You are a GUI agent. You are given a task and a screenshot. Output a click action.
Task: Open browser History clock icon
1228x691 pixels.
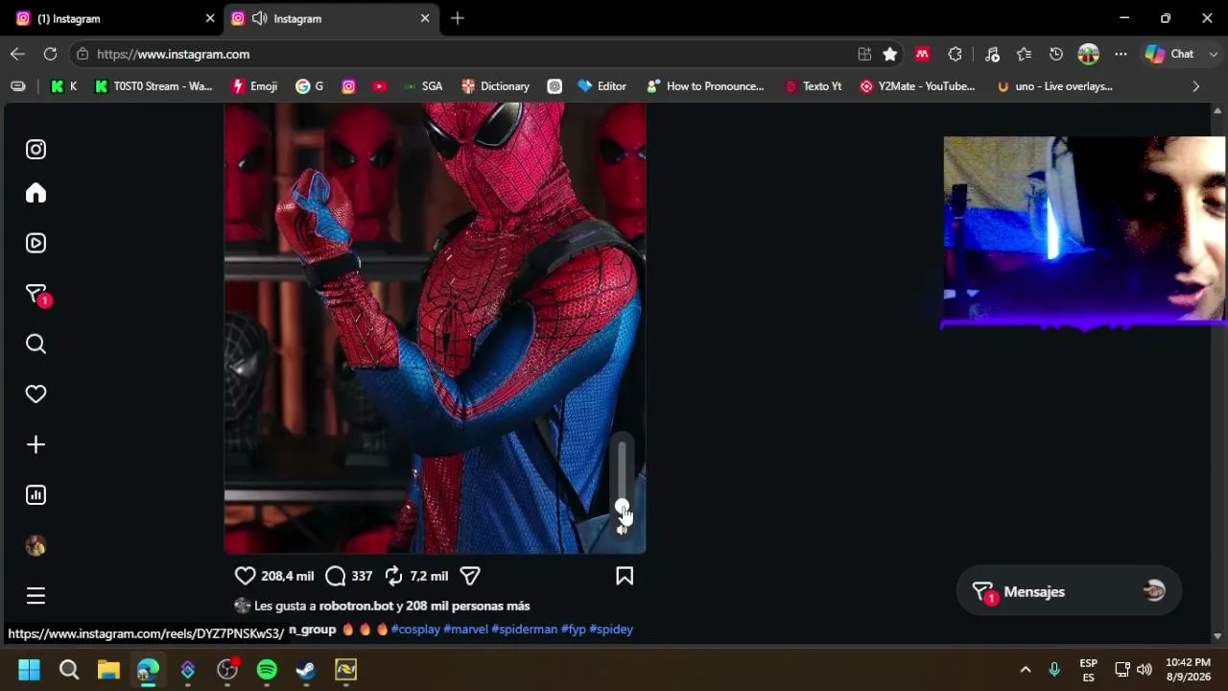pos(1056,54)
